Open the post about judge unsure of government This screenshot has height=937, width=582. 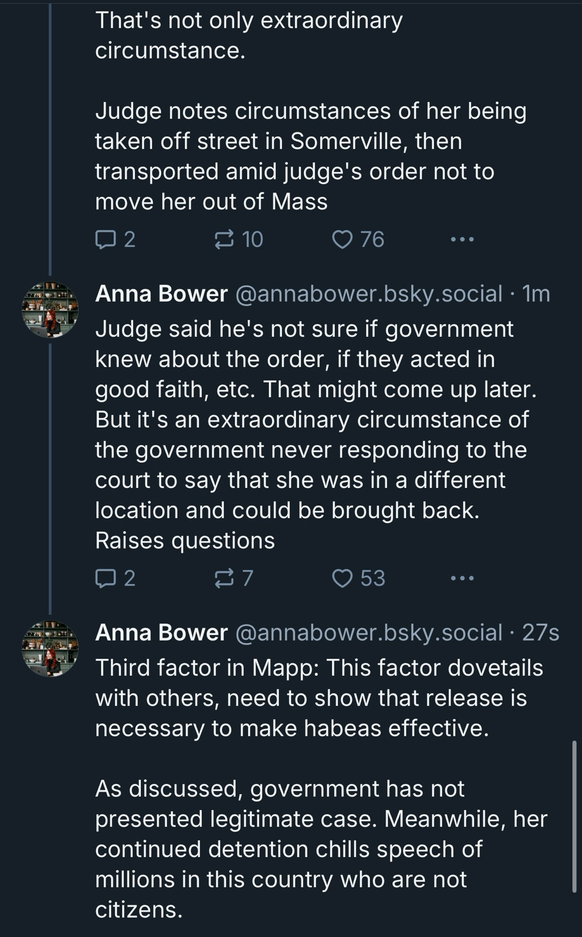(x=316, y=434)
